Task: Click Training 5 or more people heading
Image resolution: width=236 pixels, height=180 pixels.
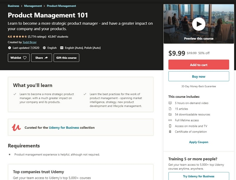Action: tap(193, 159)
